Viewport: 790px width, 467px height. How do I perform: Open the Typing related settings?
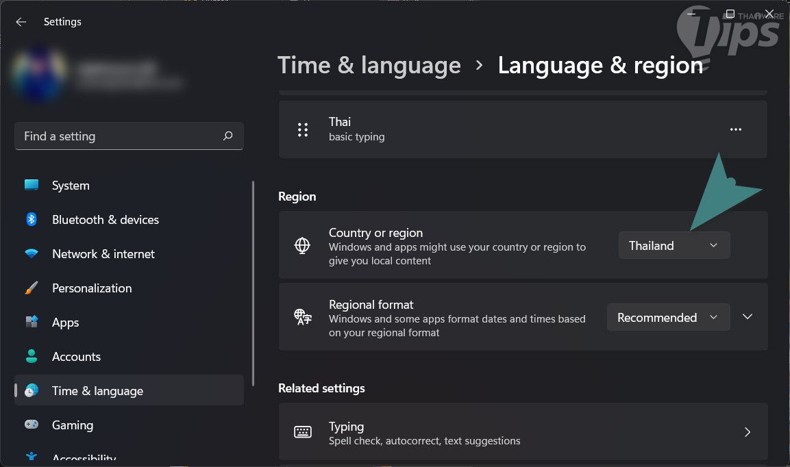pos(523,432)
